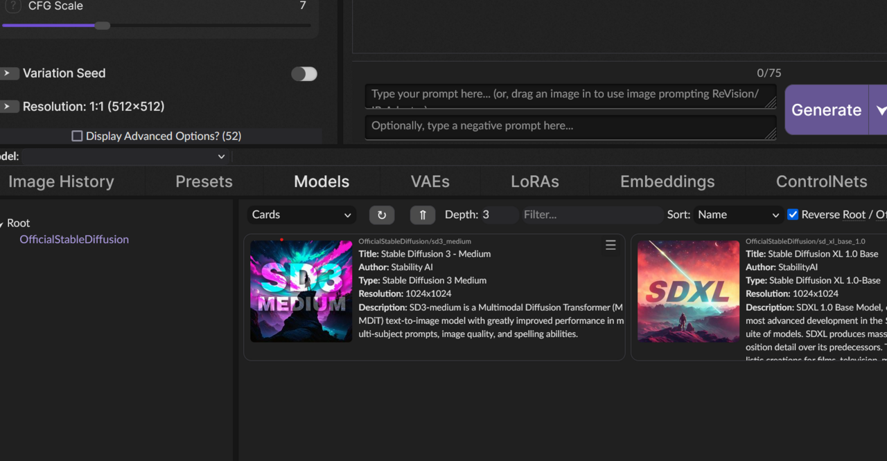This screenshot has height=461, width=887.
Task: Click the prompt text box
Action: point(570,96)
